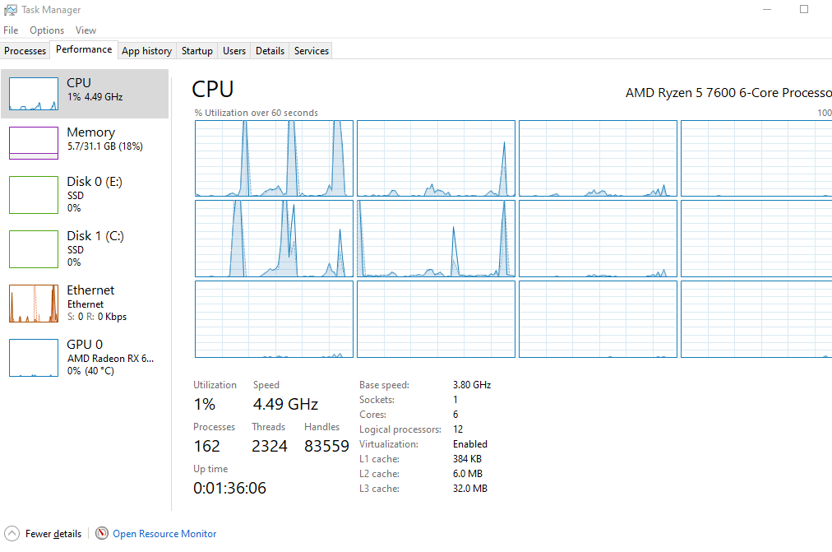Click the large CPU heading
This screenshot has height=552, width=832.
212,89
